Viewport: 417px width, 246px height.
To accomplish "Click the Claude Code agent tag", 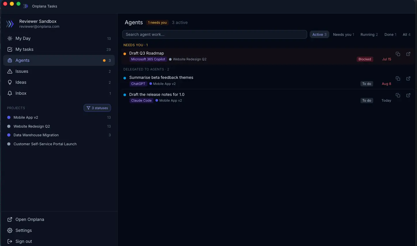I will tap(141, 100).
